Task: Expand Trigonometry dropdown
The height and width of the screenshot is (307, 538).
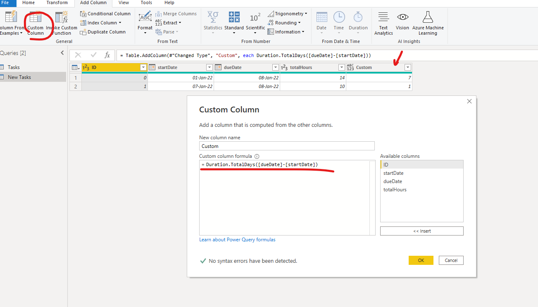Action: 306,14
